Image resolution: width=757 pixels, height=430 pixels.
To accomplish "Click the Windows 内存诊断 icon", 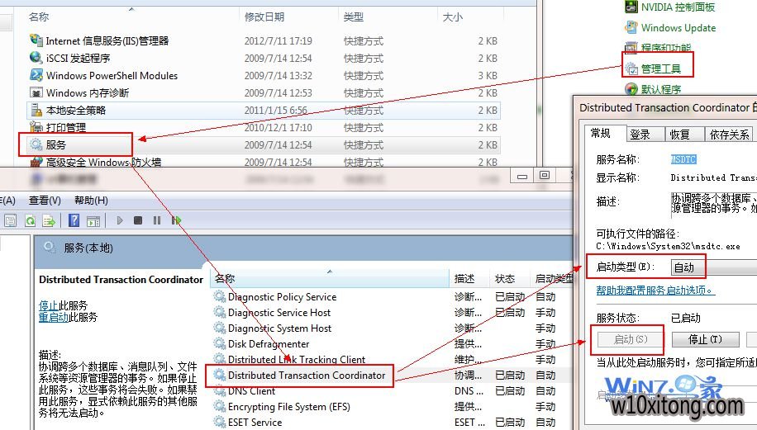I will point(36,92).
